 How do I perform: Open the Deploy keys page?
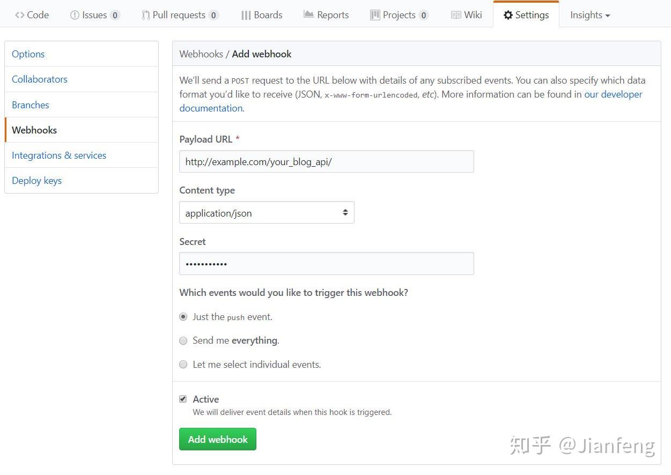(x=36, y=180)
